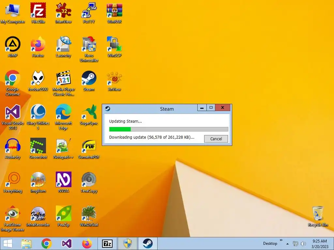Open the Windows Start button

coord(8,243)
